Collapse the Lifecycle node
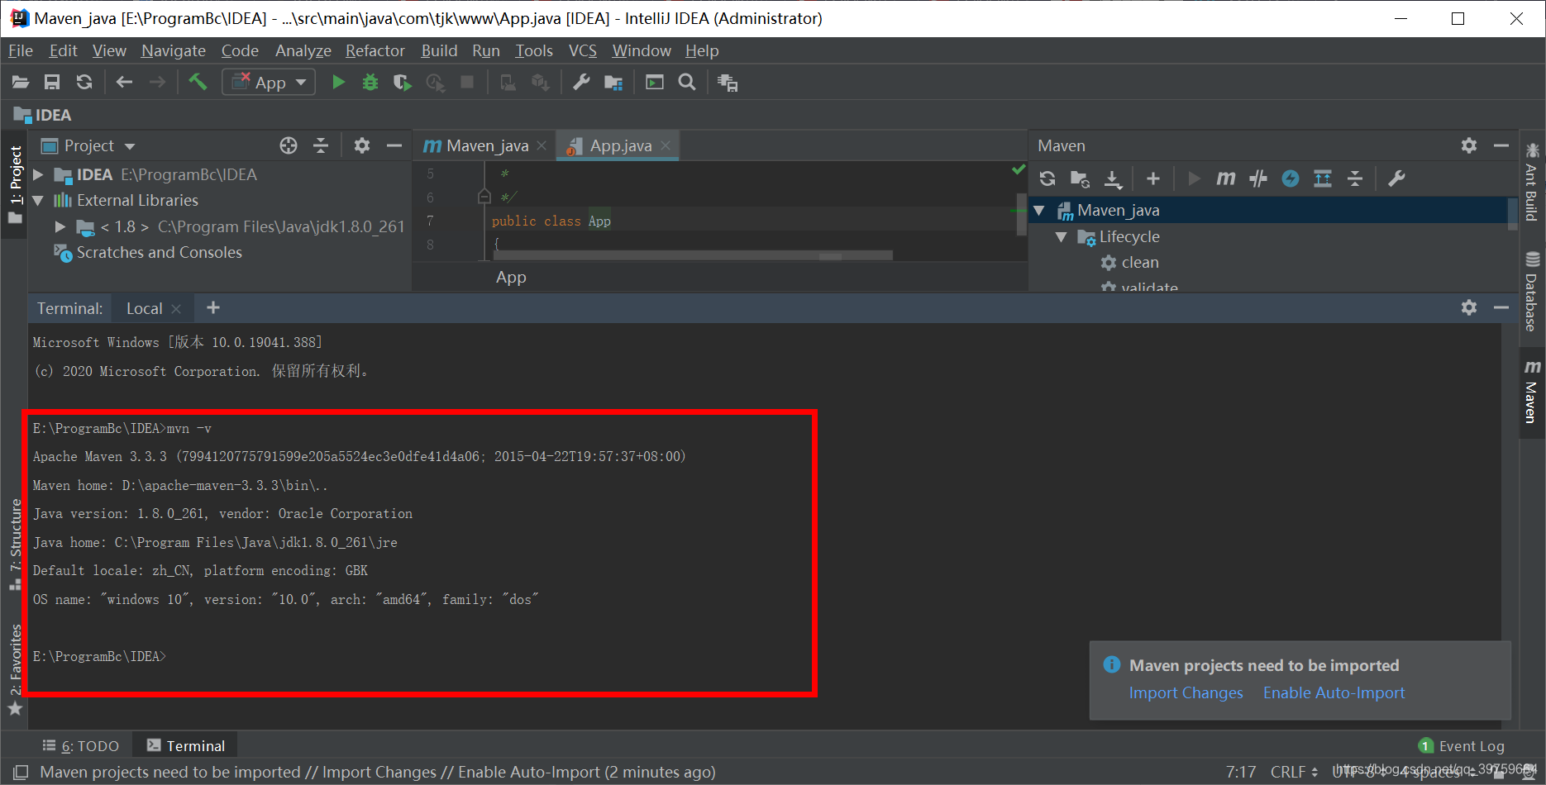The height and width of the screenshot is (785, 1546). click(x=1062, y=236)
